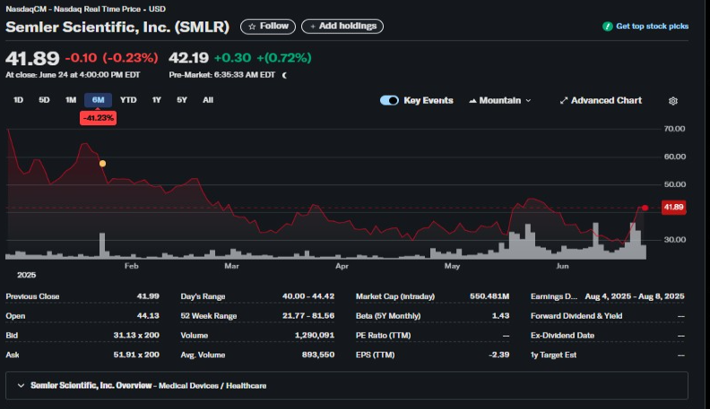710x409 pixels.
Task: Click the Bid value 31.13 x 200
Action: (136, 336)
